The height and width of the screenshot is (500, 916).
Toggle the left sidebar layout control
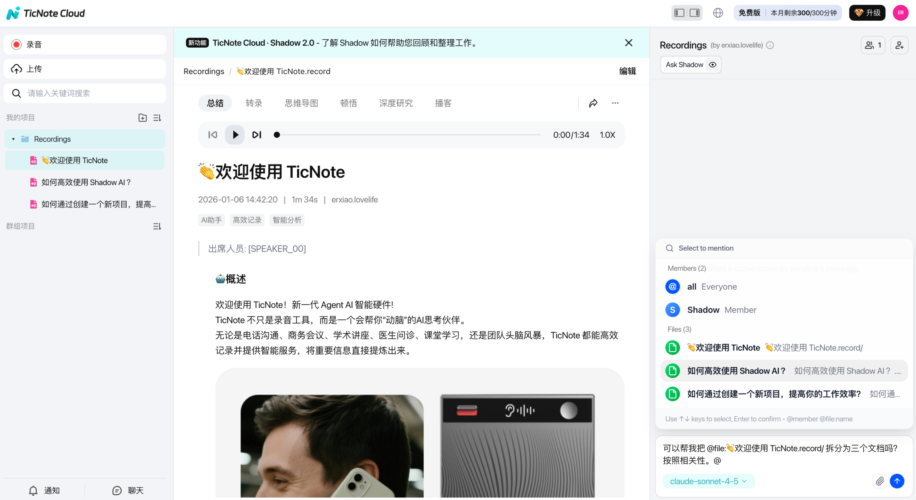click(x=678, y=13)
